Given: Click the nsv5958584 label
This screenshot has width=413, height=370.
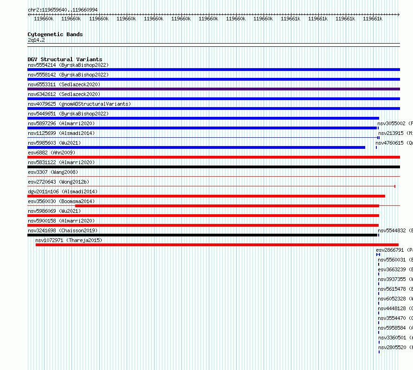Looking at the screenshot, I should point(395,328).
